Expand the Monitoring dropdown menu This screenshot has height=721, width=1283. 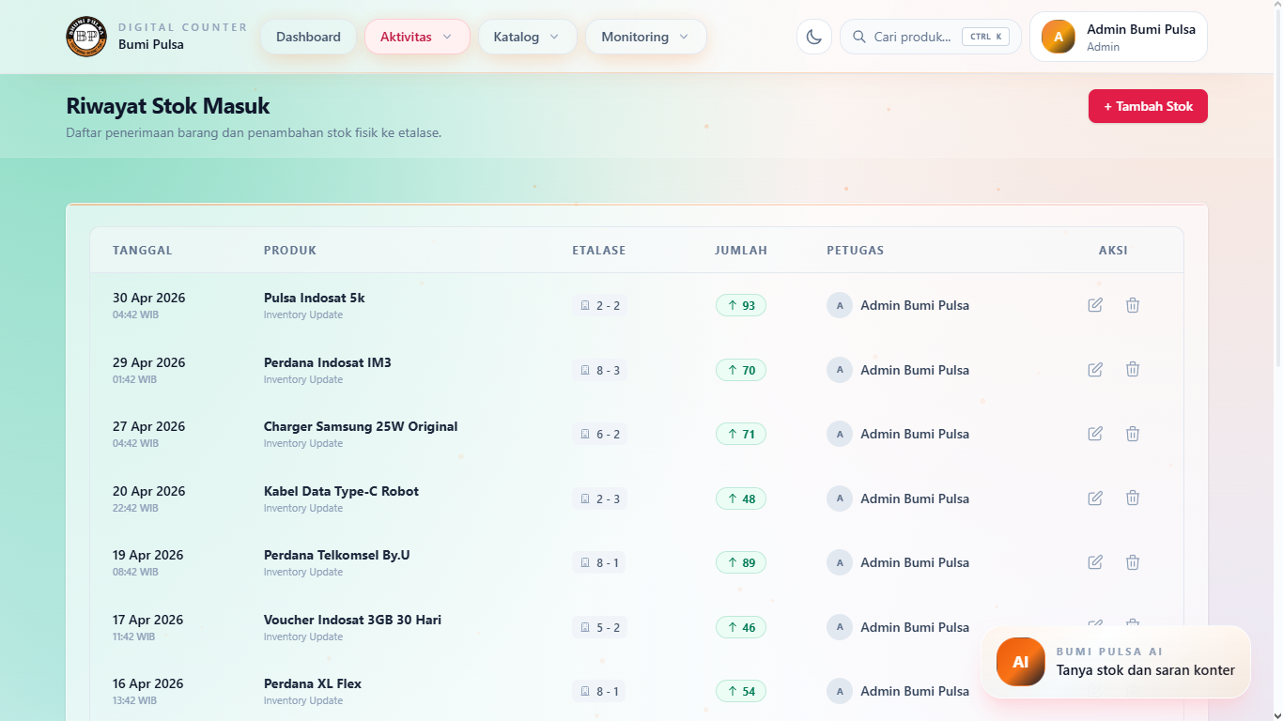(646, 37)
